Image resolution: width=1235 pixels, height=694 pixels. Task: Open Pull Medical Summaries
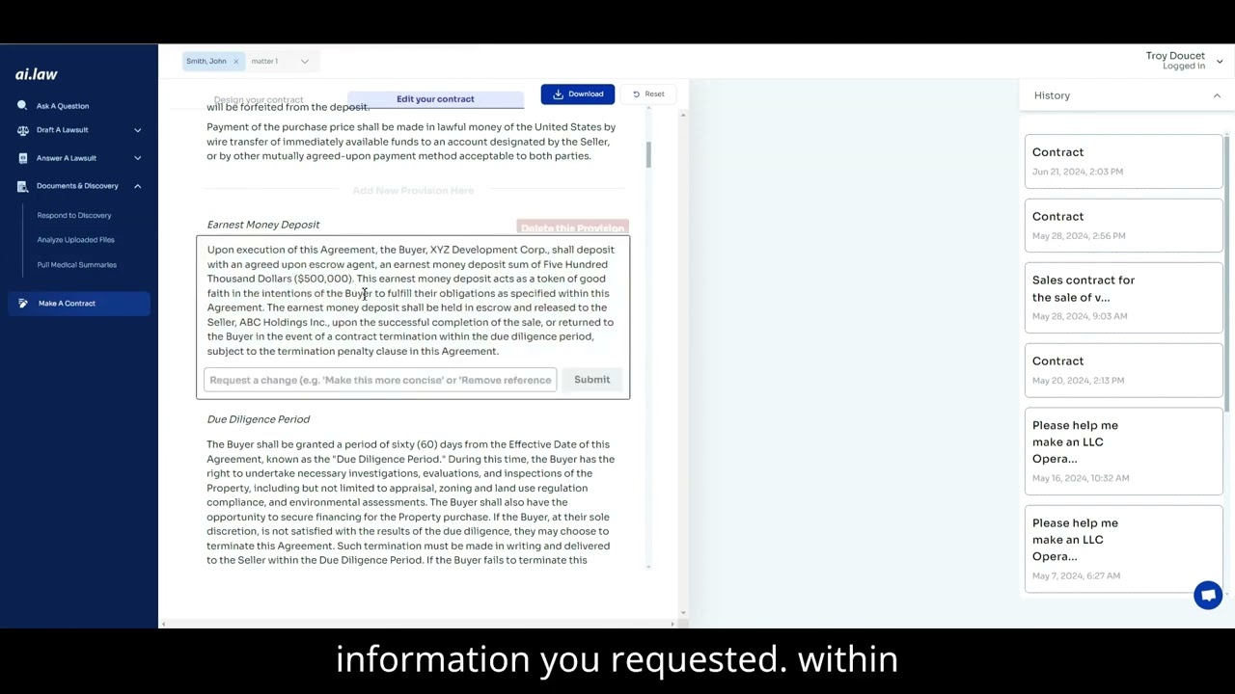(76, 264)
